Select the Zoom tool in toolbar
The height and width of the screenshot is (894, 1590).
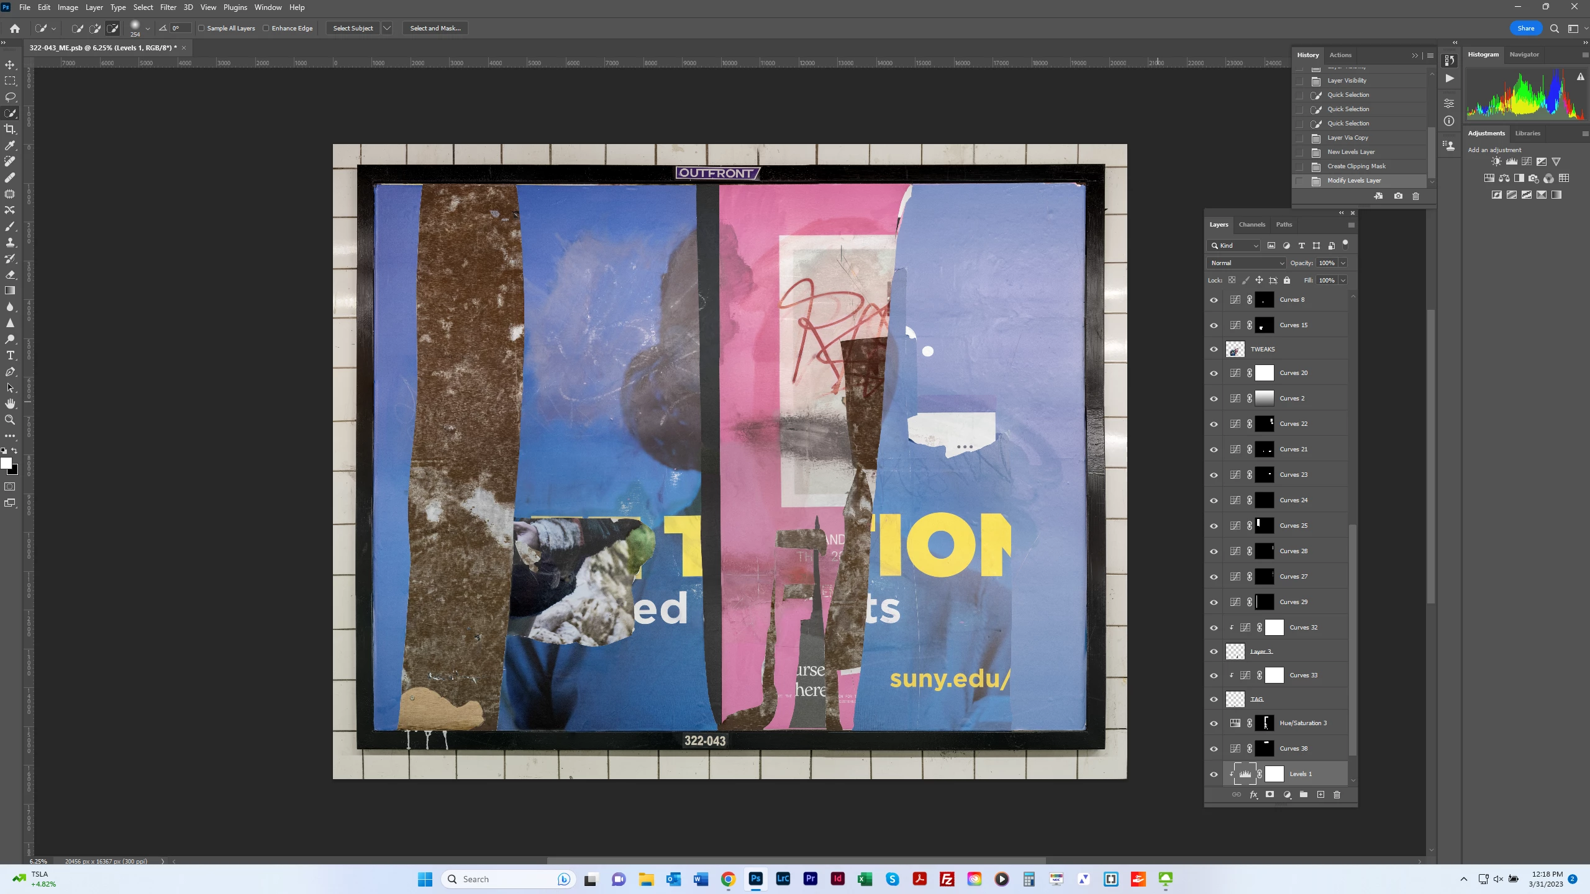[x=10, y=420]
